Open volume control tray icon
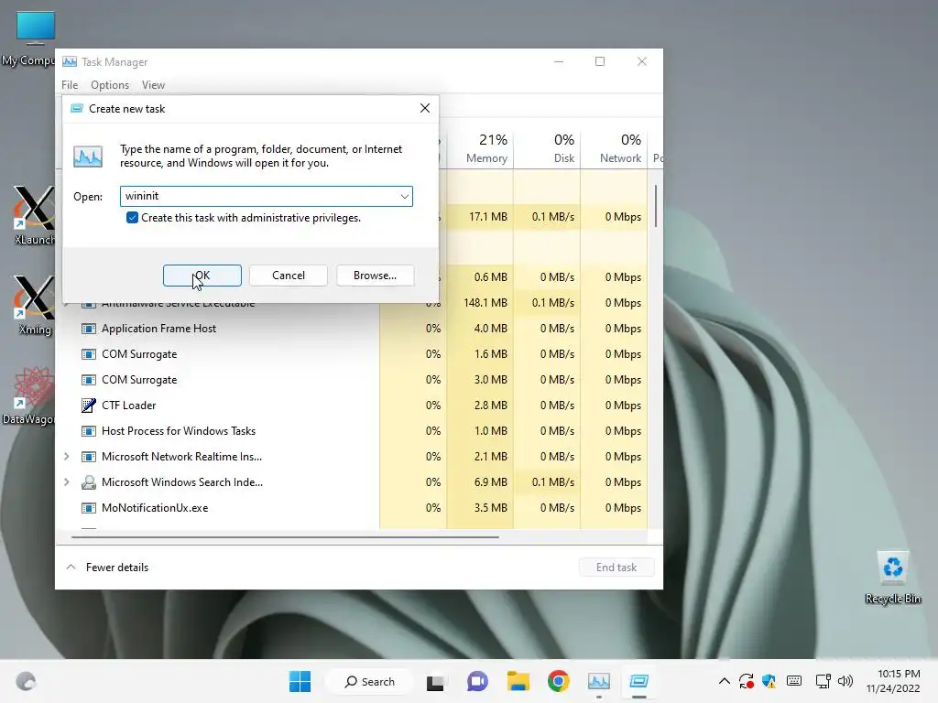Viewport: 938px width, 703px height. (845, 681)
